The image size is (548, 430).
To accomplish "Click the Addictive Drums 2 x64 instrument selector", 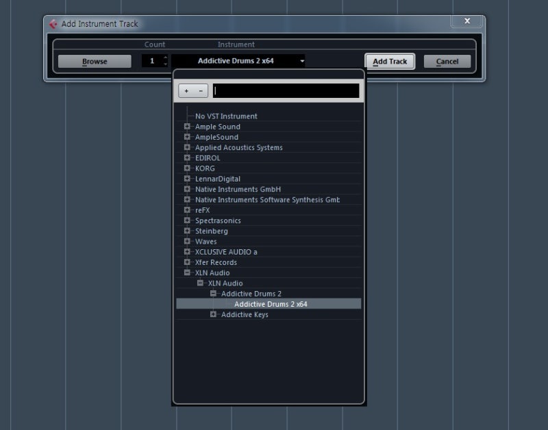I will (238, 61).
